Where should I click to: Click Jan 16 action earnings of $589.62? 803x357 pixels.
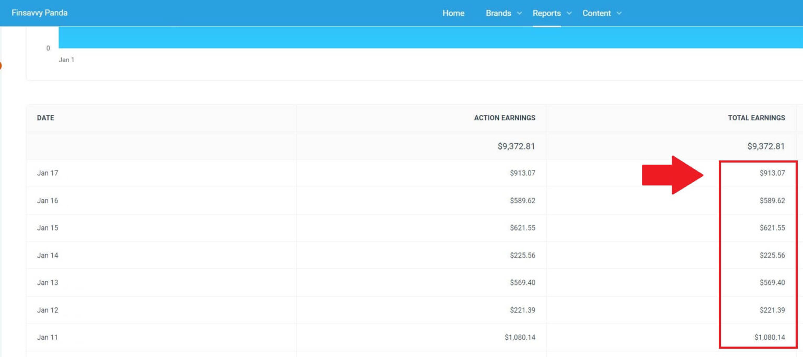coord(522,201)
